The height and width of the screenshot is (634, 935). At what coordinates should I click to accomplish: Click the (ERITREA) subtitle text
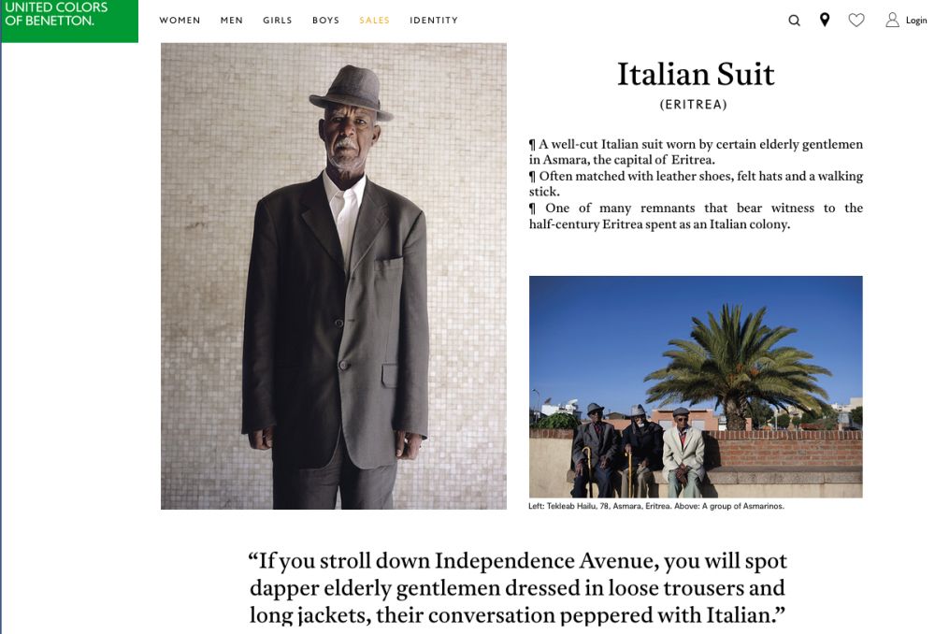pos(694,105)
